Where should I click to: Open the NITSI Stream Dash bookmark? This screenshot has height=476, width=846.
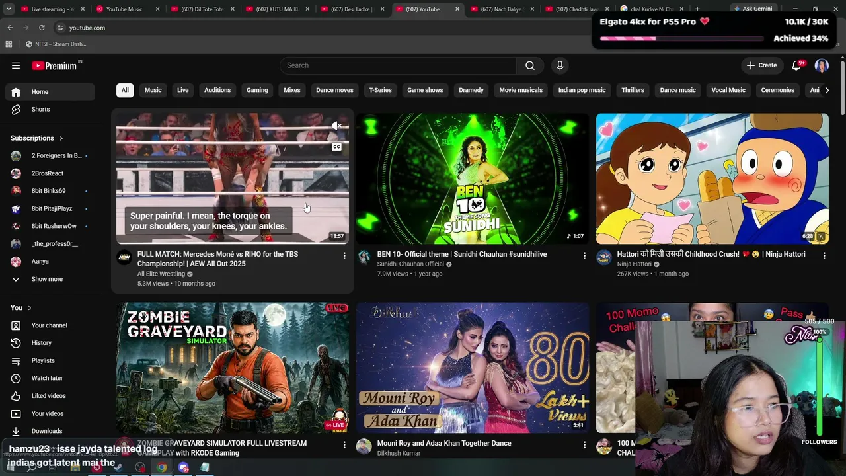(56, 44)
